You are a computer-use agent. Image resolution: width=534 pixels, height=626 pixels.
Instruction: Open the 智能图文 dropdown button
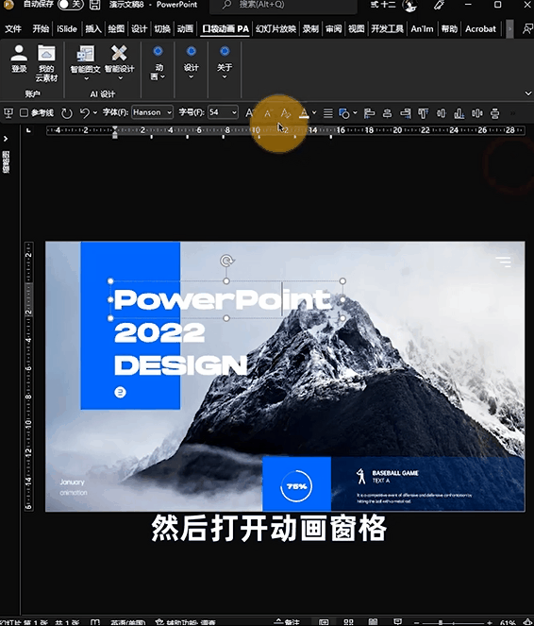(85, 63)
